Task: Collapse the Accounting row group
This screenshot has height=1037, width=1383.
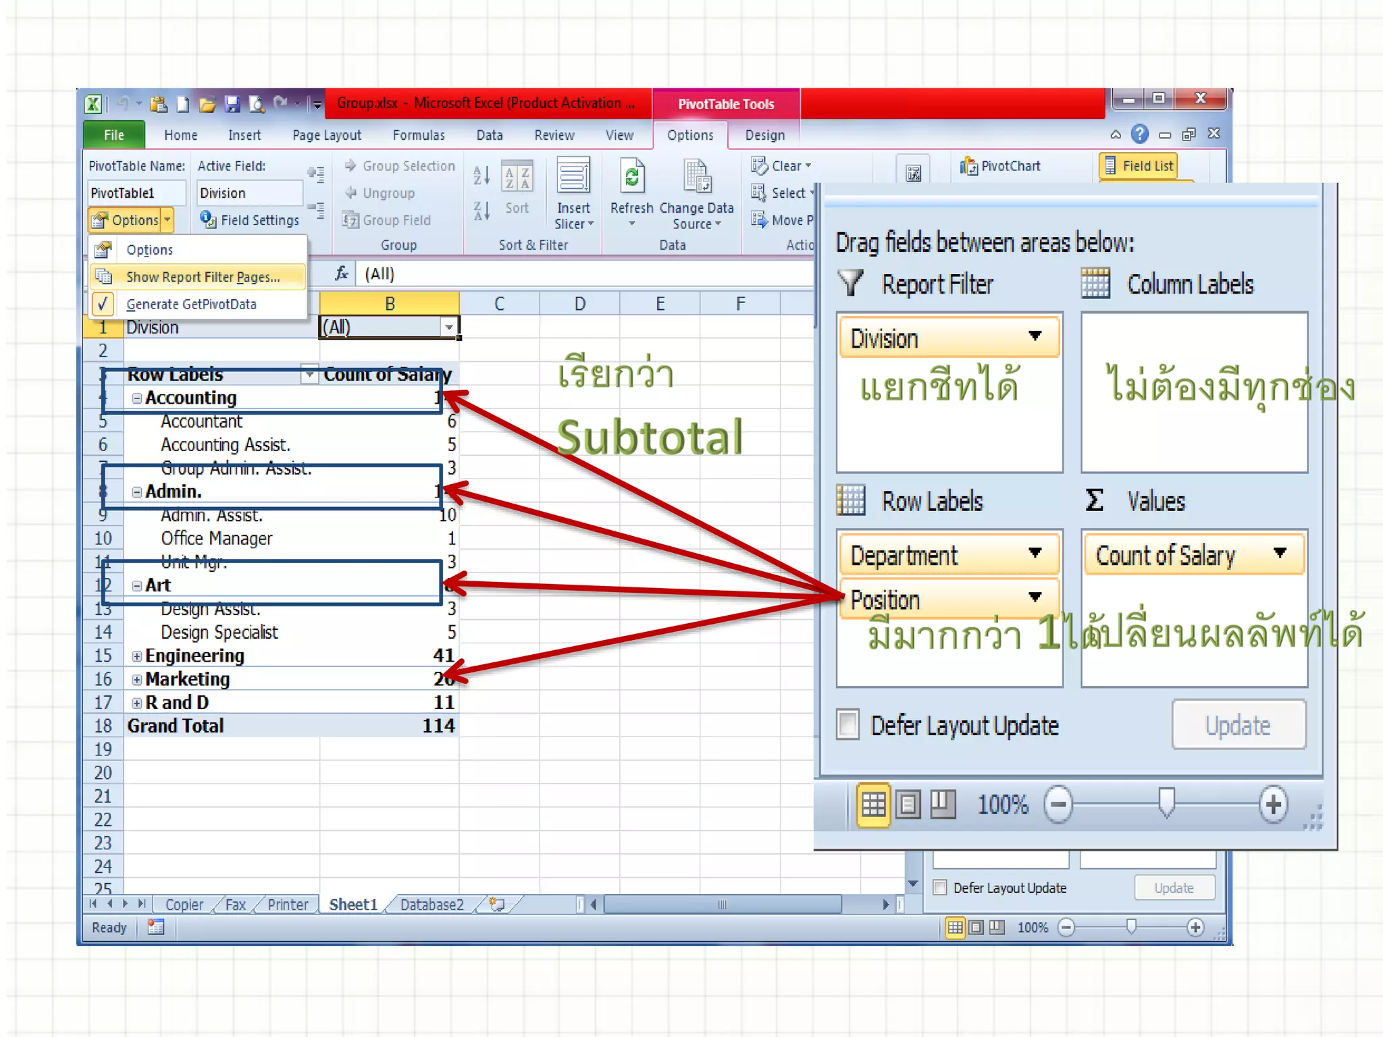Action: pyautogui.click(x=137, y=398)
